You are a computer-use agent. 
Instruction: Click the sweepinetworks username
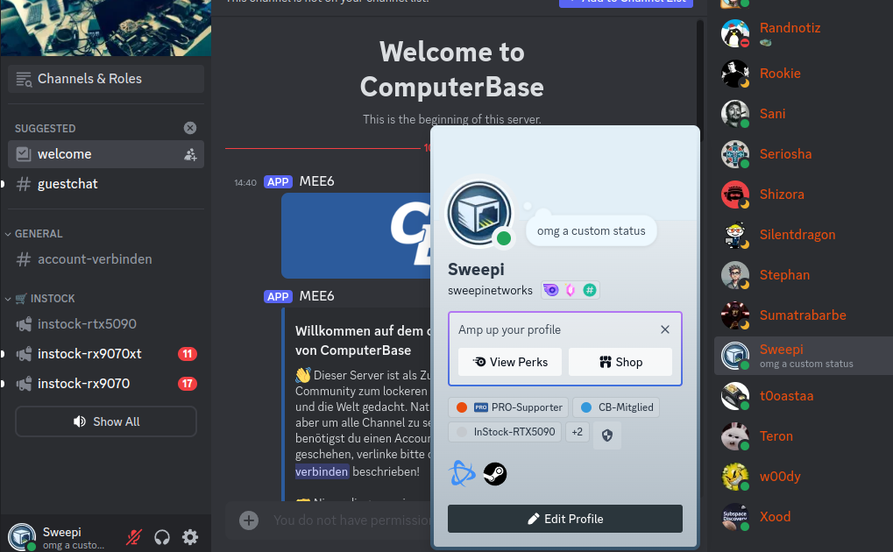[490, 291]
